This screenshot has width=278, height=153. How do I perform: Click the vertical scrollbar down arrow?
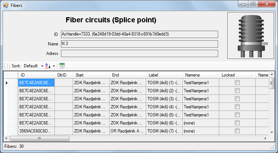coord(272,132)
